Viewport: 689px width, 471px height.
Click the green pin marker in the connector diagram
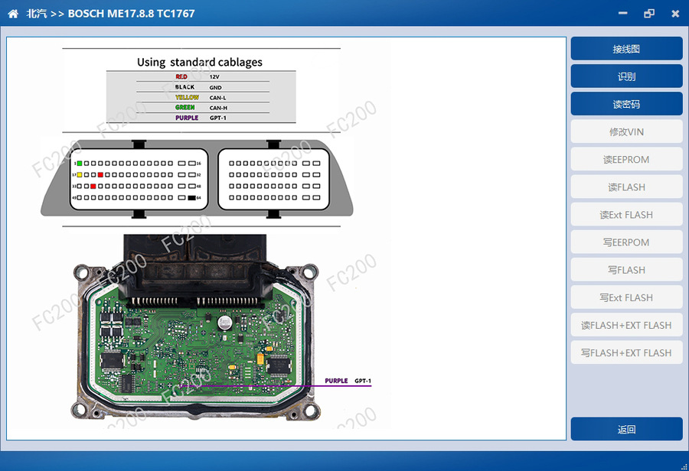coord(79,163)
